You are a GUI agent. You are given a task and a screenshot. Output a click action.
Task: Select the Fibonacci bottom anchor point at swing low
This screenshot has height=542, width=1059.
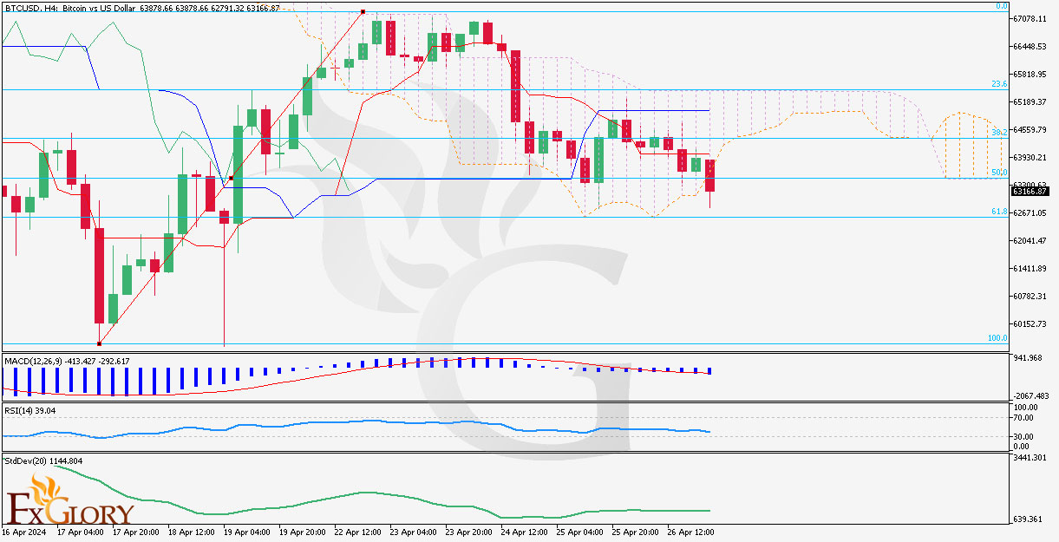tap(100, 343)
